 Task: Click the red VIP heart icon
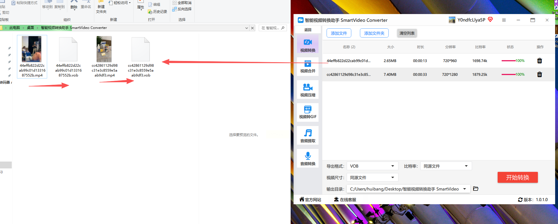(x=490, y=19)
